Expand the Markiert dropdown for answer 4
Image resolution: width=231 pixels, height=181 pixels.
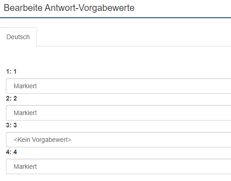click(x=119, y=166)
